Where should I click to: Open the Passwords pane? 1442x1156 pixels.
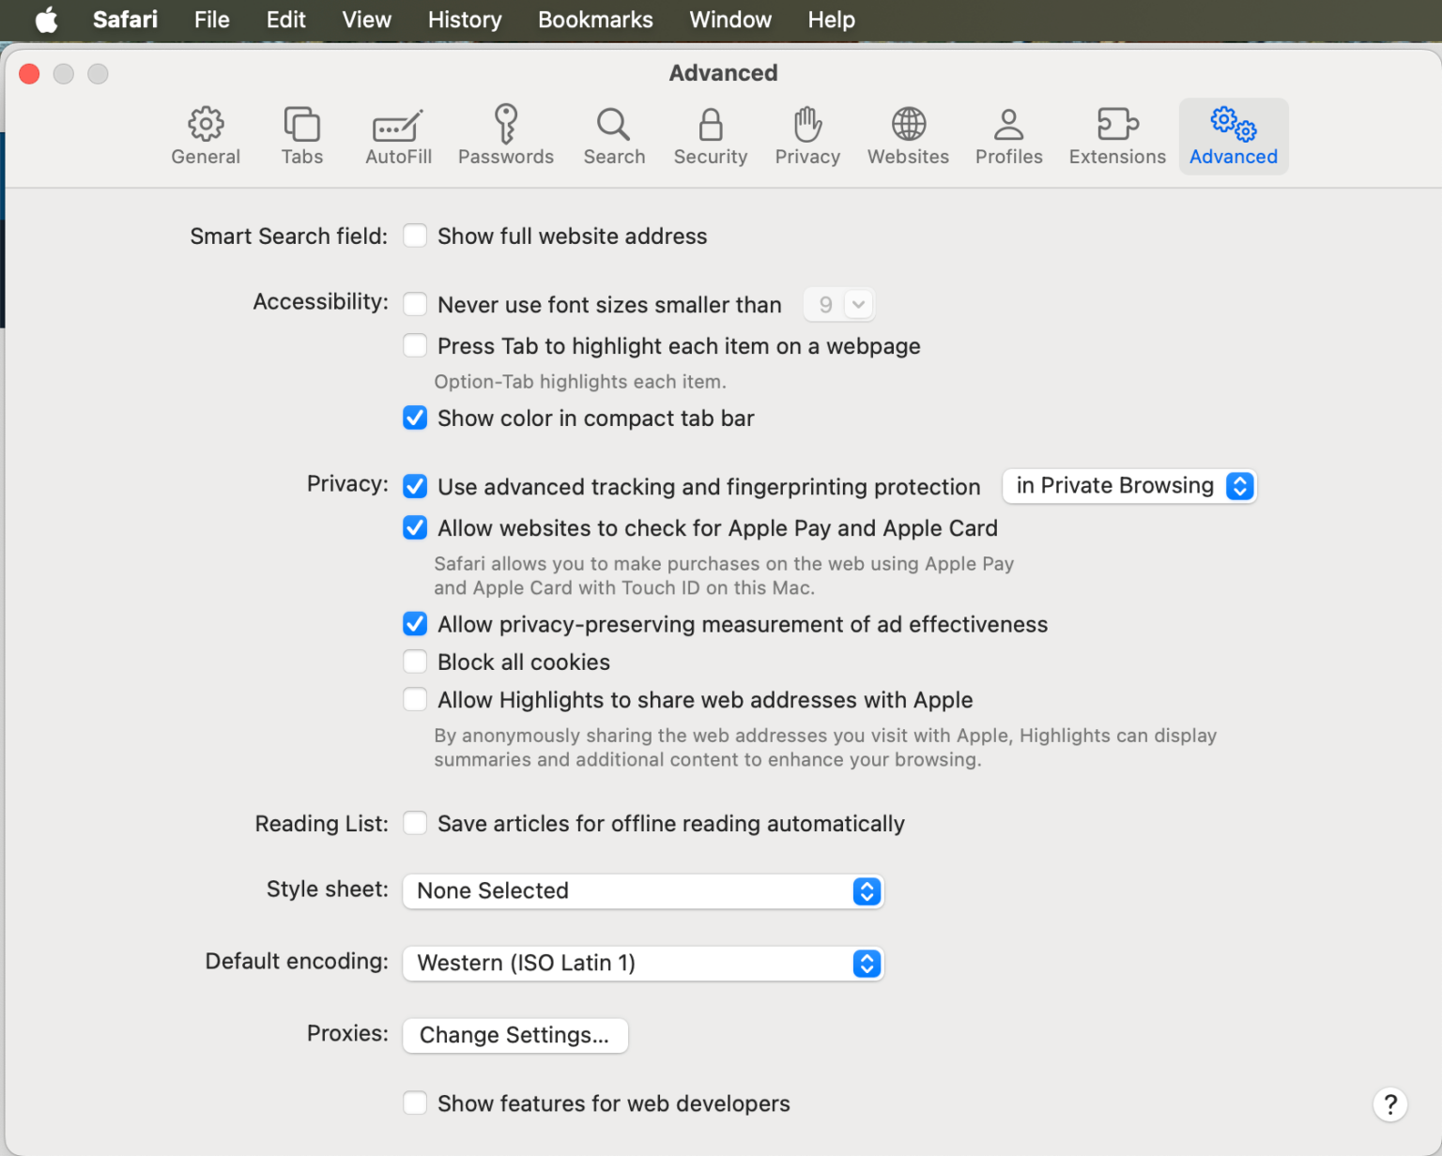click(505, 135)
